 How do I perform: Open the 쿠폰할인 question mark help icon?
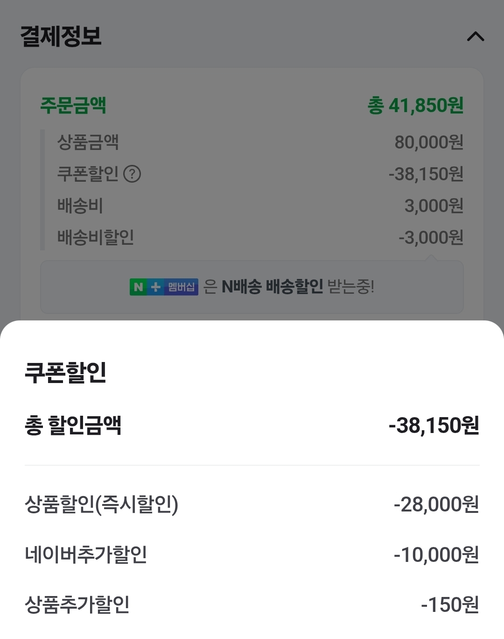click(132, 174)
